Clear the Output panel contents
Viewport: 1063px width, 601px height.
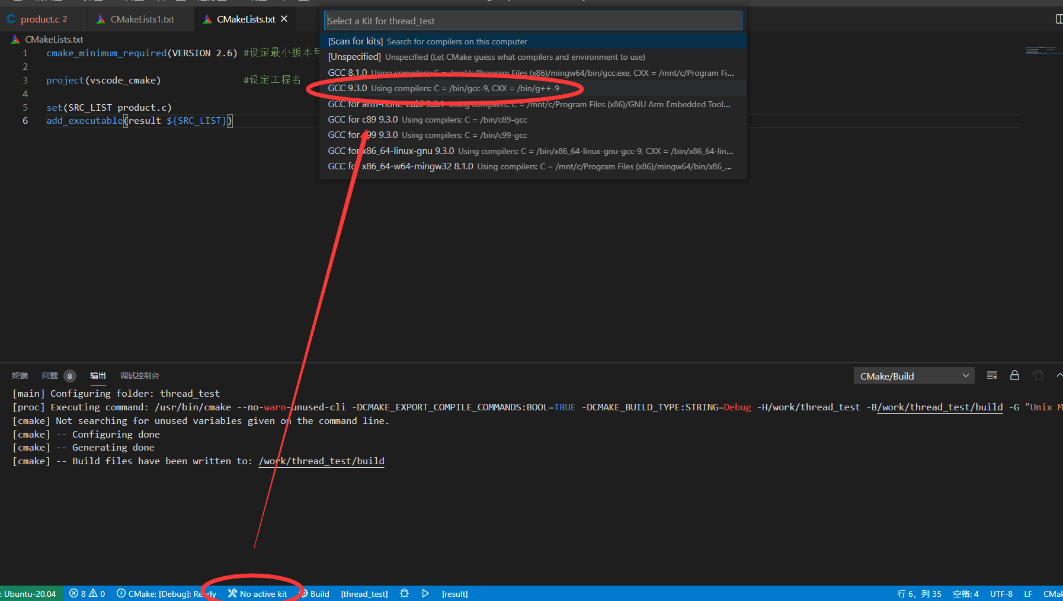coord(991,375)
